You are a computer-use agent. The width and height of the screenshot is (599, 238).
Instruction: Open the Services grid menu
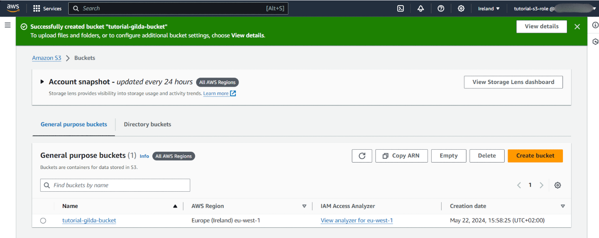click(x=36, y=9)
